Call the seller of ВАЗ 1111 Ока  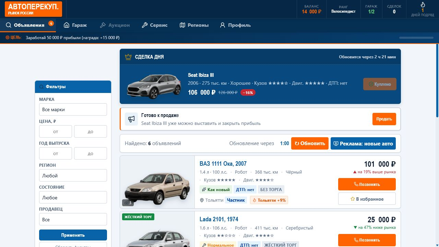point(367,184)
